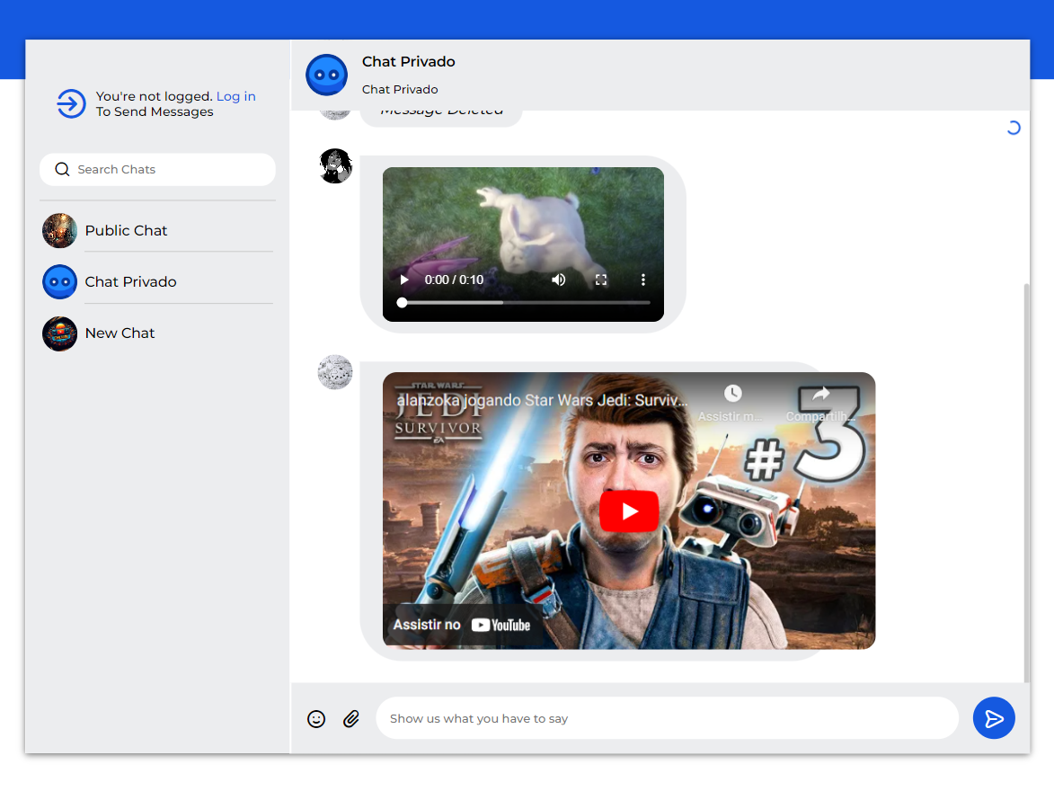Click the YouTube watch later clock icon
The image size is (1054, 791).
click(733, 394)
